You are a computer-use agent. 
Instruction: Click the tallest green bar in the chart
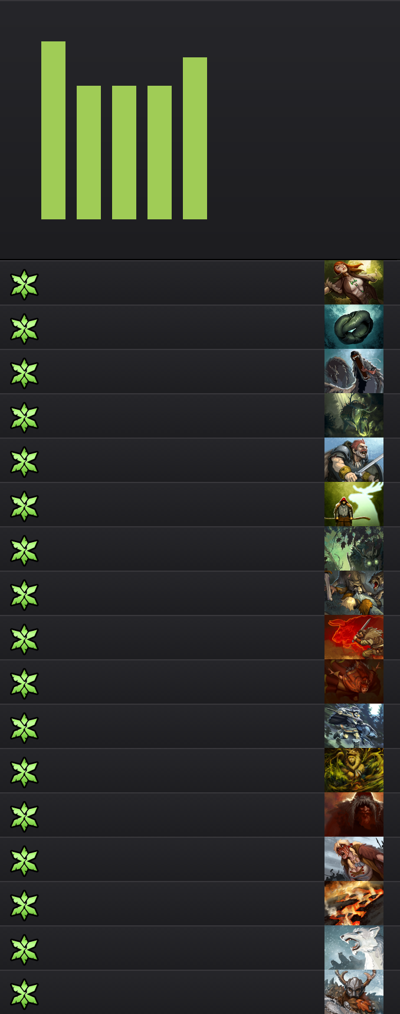(53, 131)
